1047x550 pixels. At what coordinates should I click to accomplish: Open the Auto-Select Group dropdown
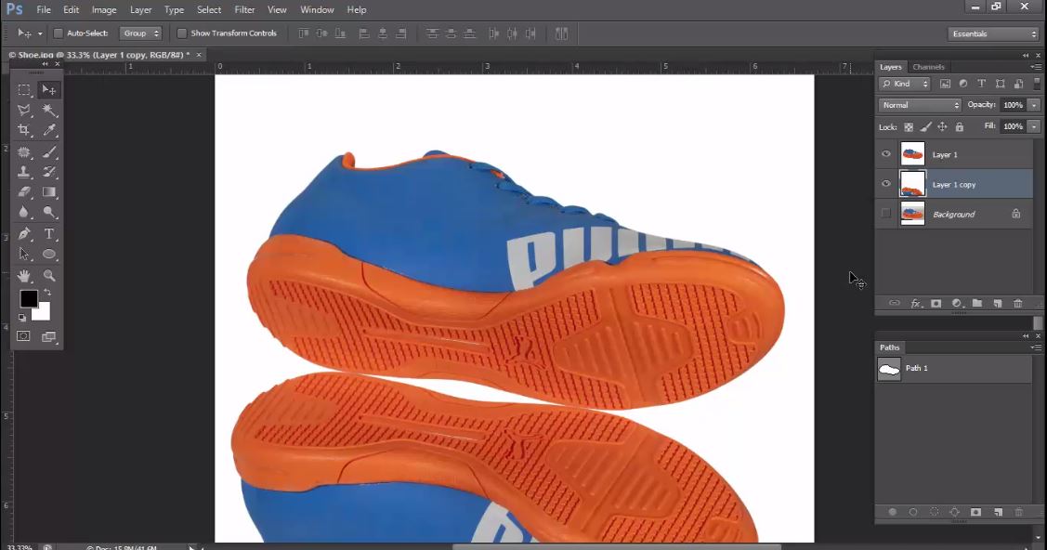(141, 33)
